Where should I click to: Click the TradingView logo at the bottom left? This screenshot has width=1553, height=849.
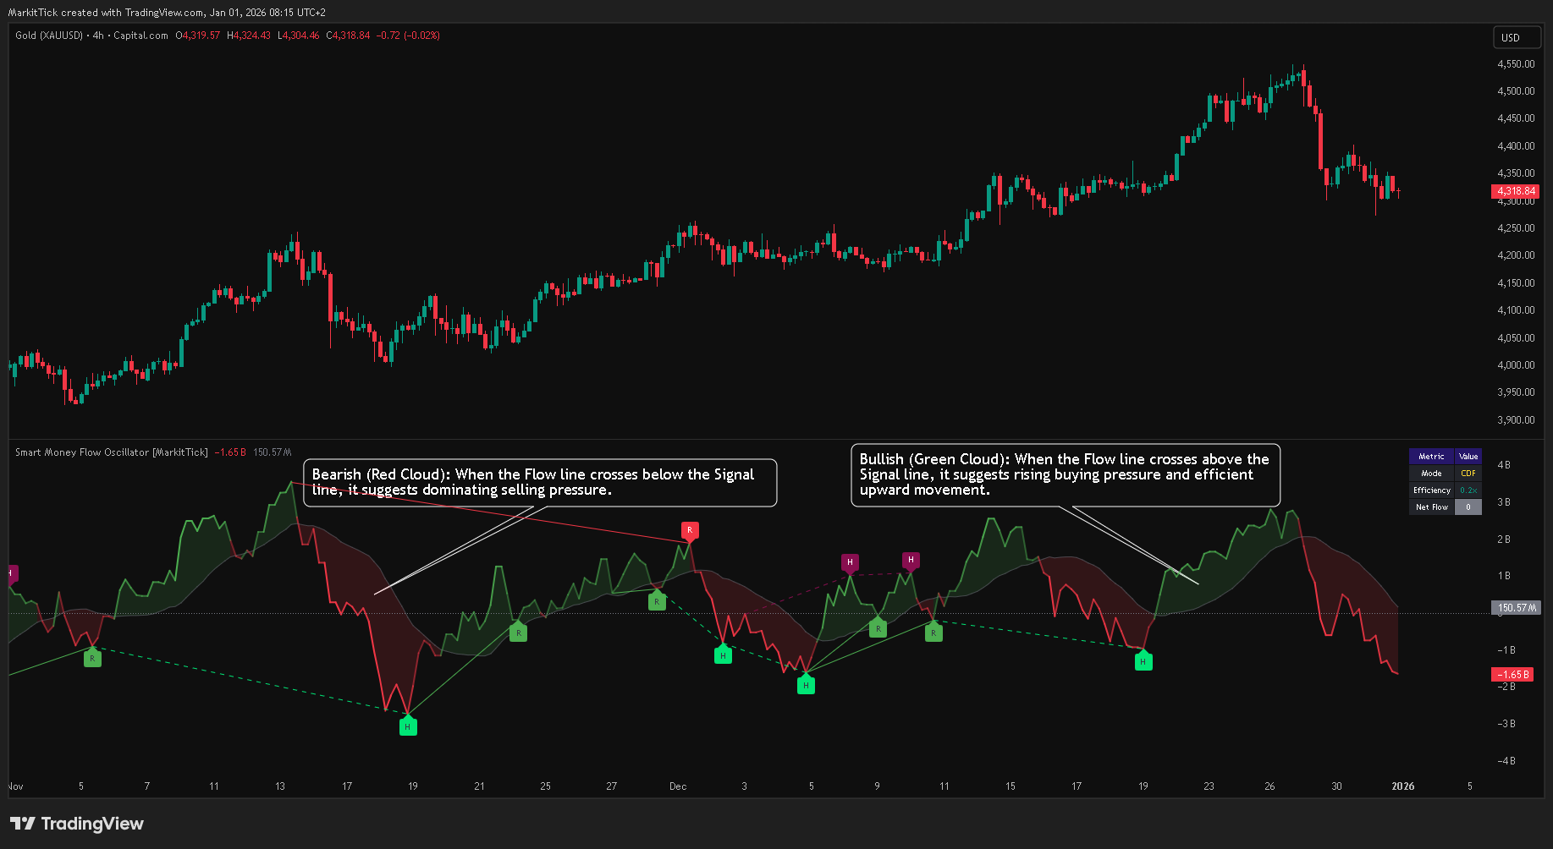coord(77,824)
